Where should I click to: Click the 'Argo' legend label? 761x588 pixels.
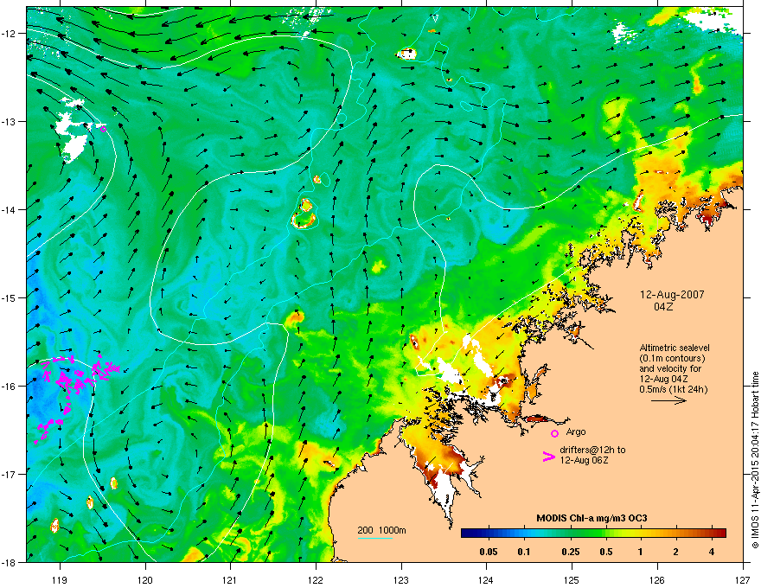point(576,431)
